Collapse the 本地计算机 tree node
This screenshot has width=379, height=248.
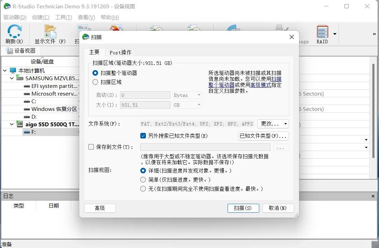coord(5,70)
